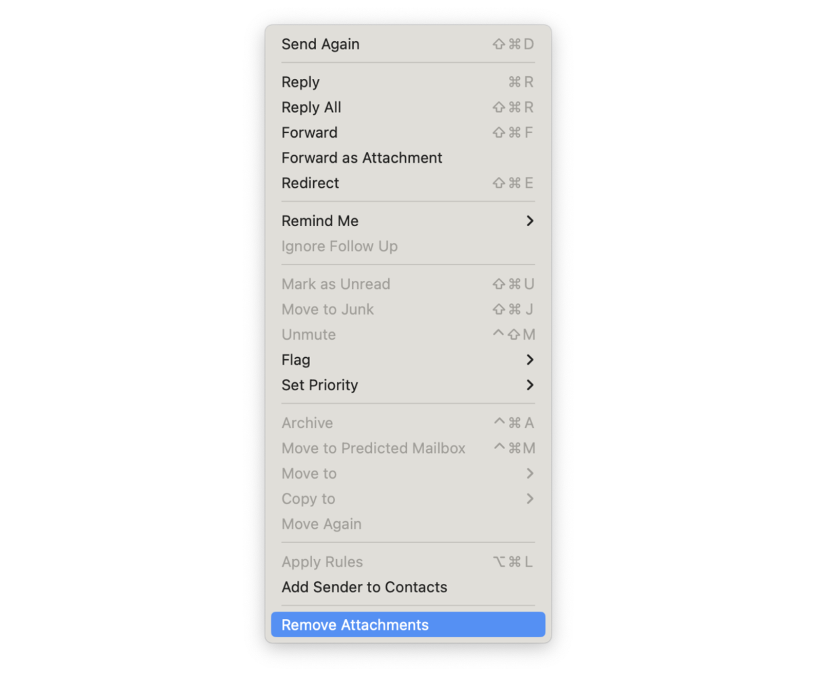Open the Copy to submenu
This screenshot has width=821, height=686.
308,498
